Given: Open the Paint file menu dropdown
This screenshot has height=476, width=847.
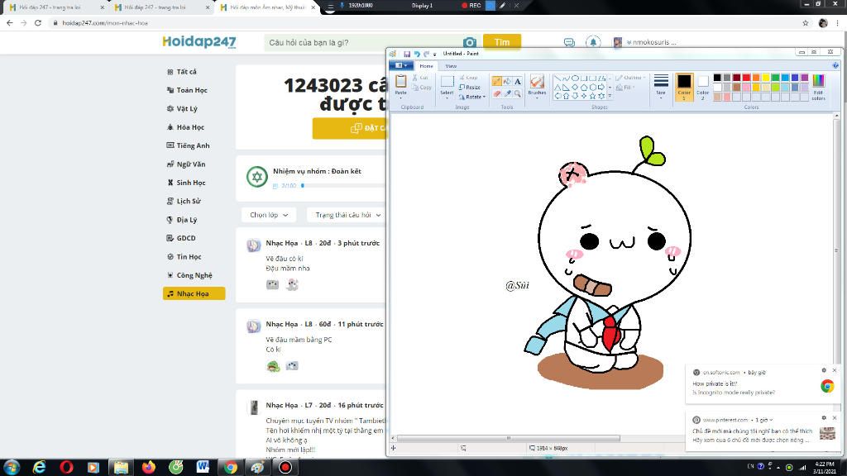Looking at the screenshot, I should pyautogui.click(x=401, y=65).
